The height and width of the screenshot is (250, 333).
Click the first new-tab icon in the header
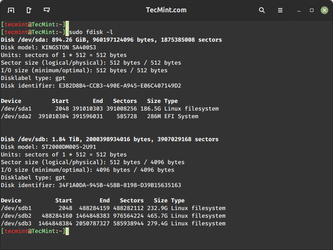(11, 10)
